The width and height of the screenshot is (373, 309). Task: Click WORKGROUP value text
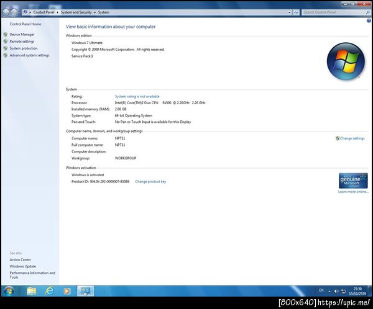(x=126, y=158)
